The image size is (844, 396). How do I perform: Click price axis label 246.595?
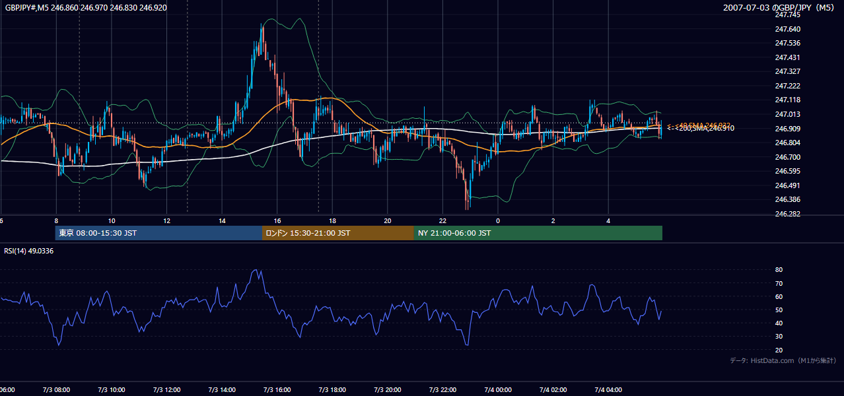[x=787, y=171]
